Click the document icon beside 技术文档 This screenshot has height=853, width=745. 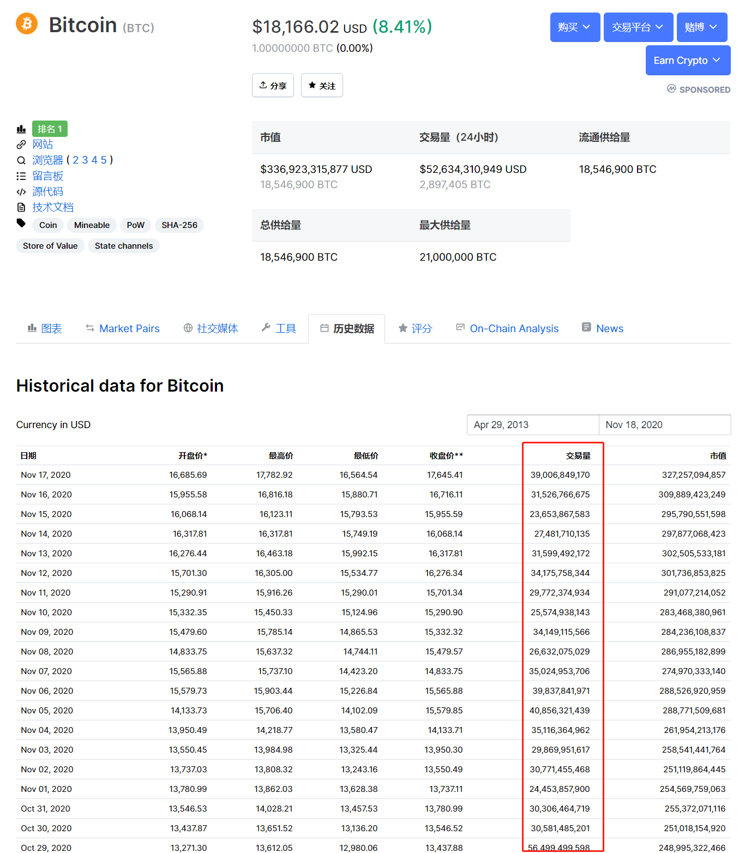tap(21, 207)
